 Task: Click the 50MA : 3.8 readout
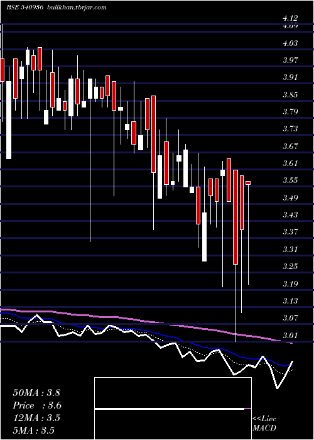point(36,392)
